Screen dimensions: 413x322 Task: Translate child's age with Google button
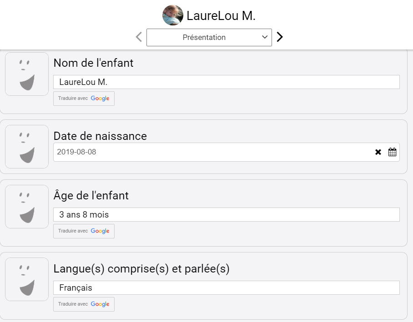[84, 231]
